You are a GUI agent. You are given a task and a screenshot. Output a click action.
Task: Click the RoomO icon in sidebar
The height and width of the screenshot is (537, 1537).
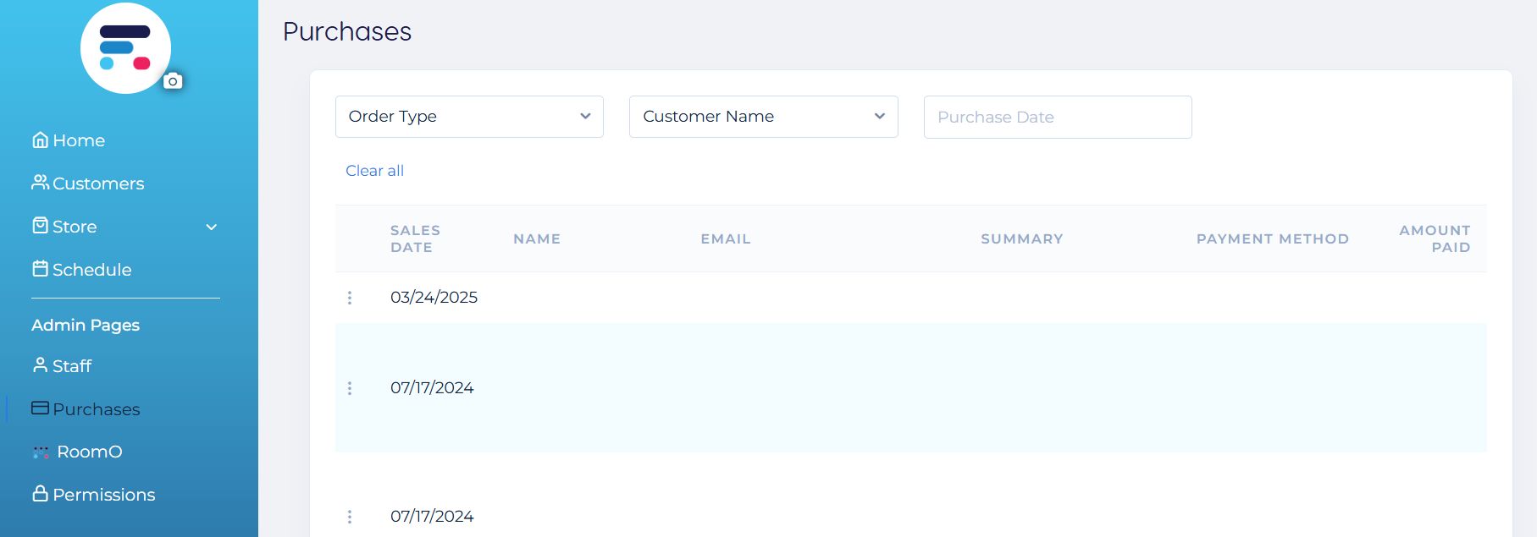41,452
